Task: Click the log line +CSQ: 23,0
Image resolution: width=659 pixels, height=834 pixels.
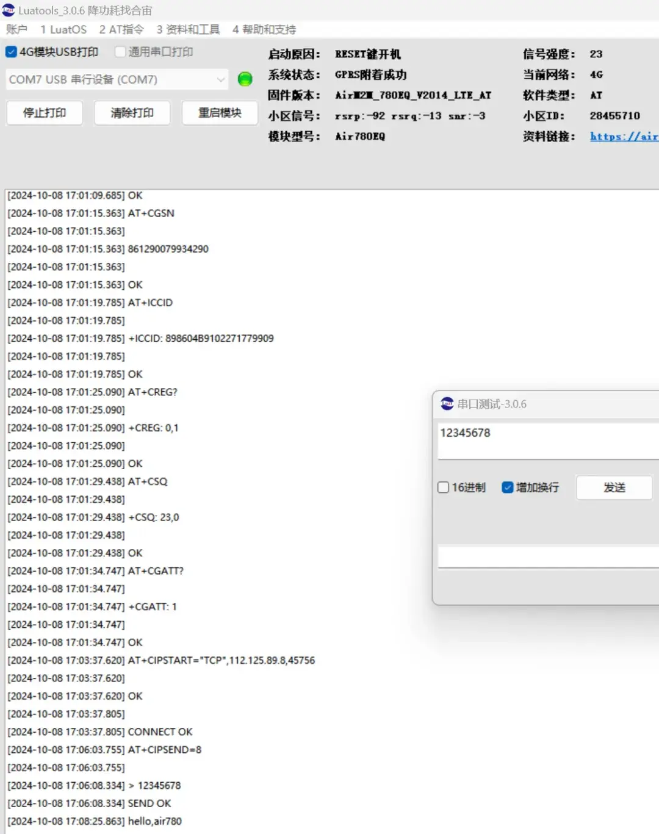Action: click(x=153, y=517)
